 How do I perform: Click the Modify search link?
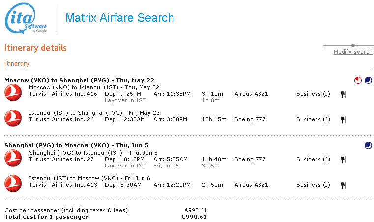[353, 52]
